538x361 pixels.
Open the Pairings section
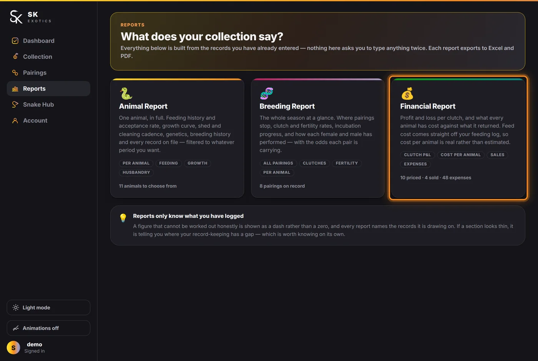[x=48, y=73]
